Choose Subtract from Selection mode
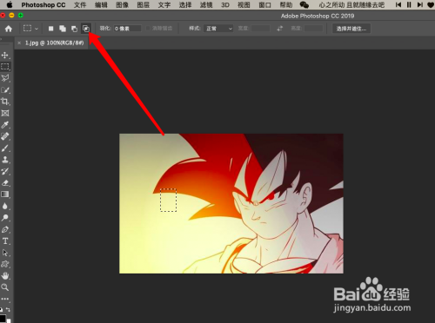Screen dimensions: 435x323 pyautogui.click(x=74, y=29)
